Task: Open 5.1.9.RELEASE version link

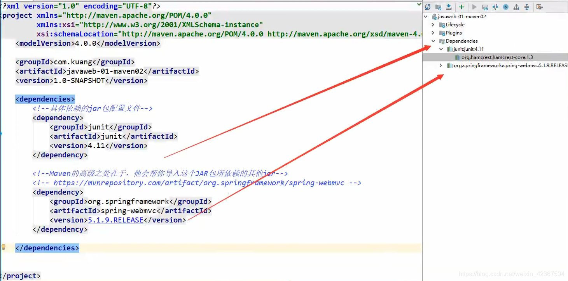Action: 116,220
